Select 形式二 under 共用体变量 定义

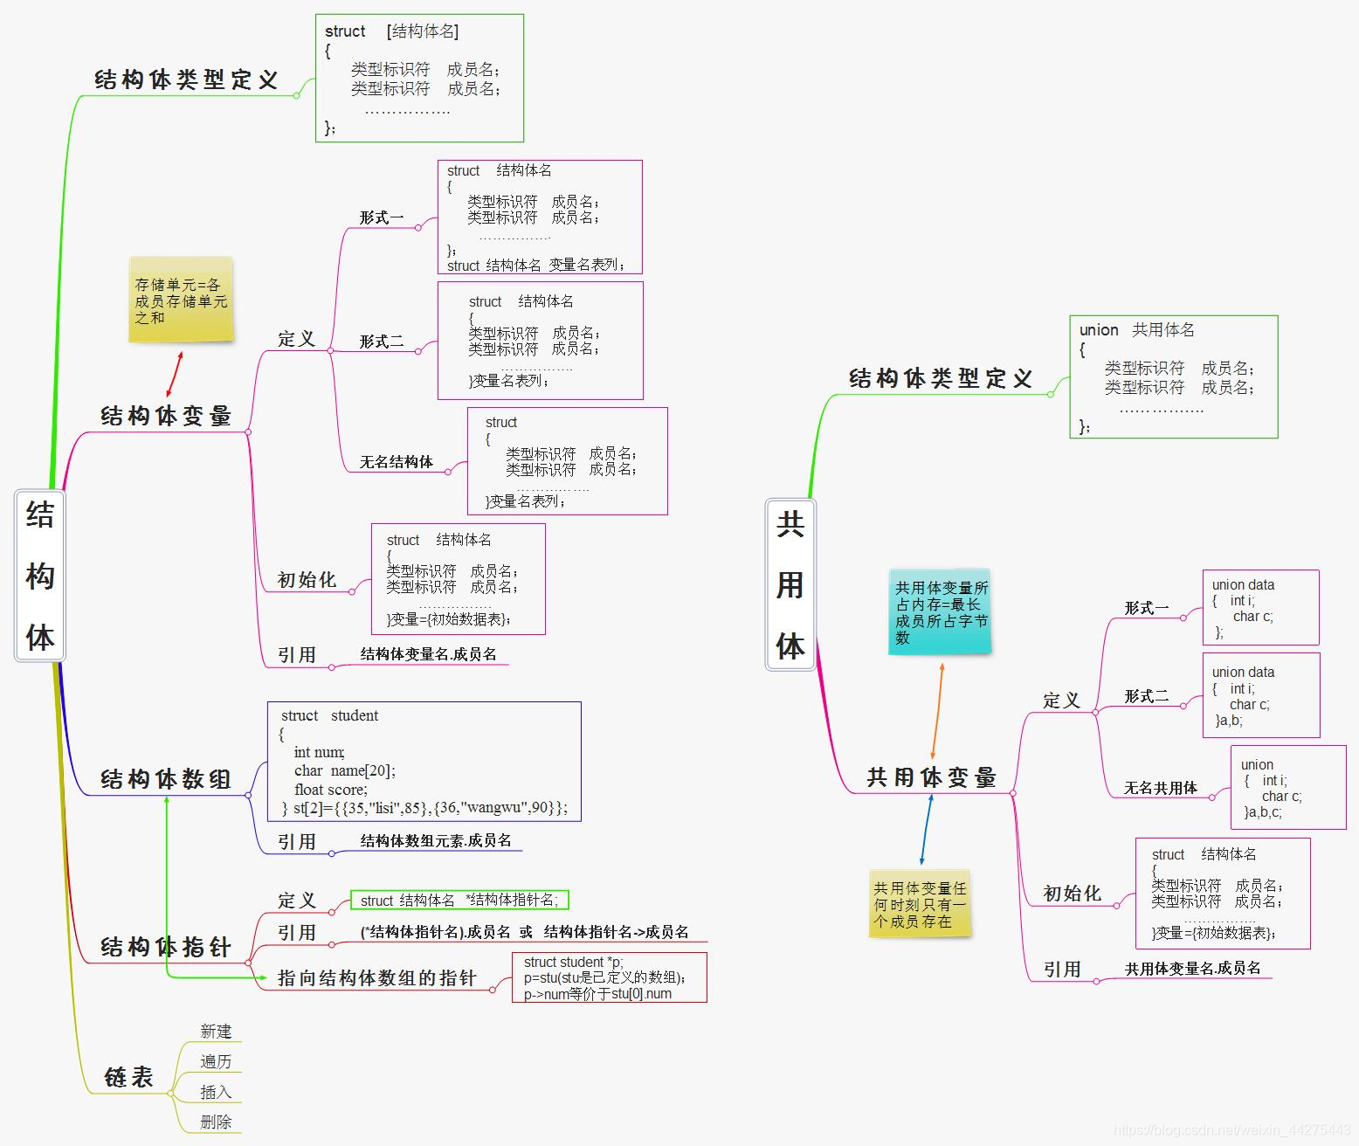(1147, 696)
